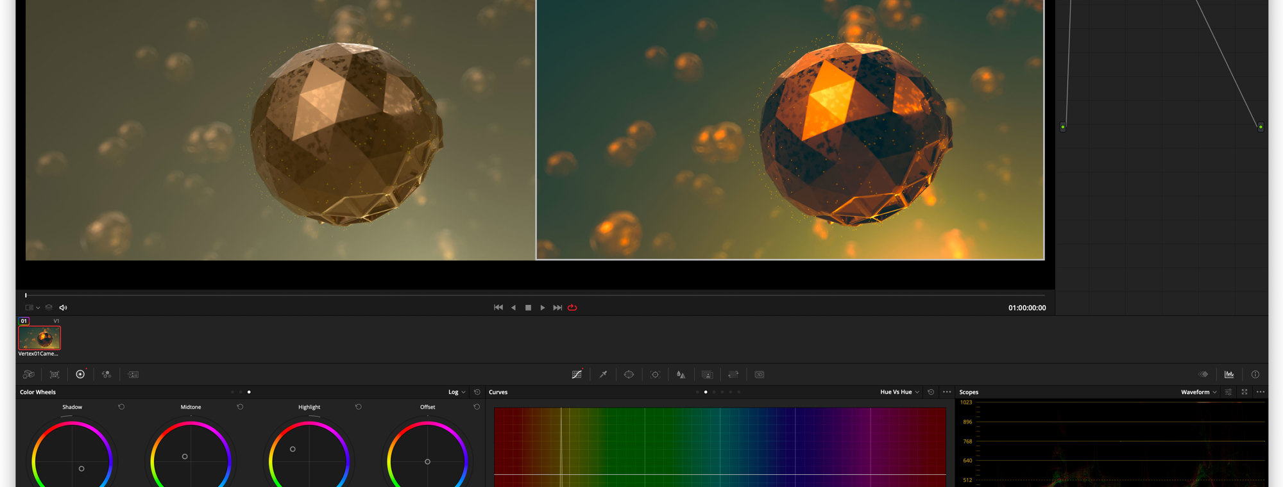This screenshot has height=487, width=1283.
Task: Click the Midtone wheel control point
Action: 185,456
